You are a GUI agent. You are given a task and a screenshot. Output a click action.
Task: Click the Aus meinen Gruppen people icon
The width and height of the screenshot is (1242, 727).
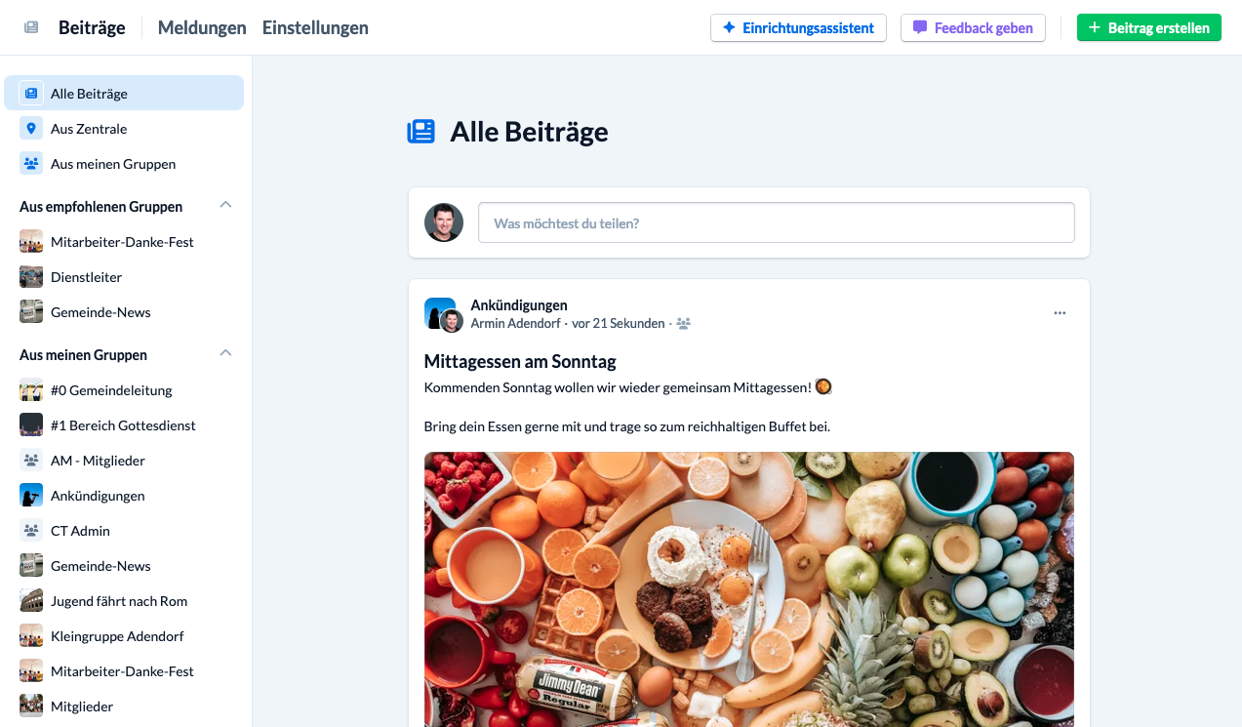(x=31, y=164)
